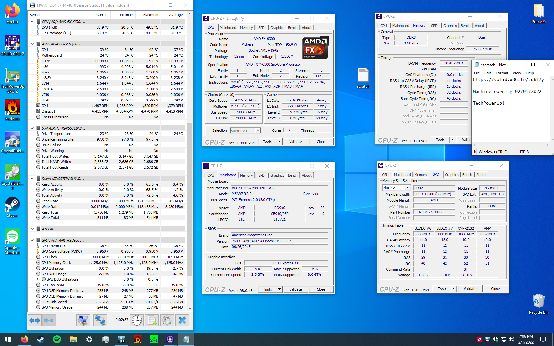The width and height of the screenshot is (554, 346).
Task: Open the volume speaker tray icon
Action: tap(511, 339)
